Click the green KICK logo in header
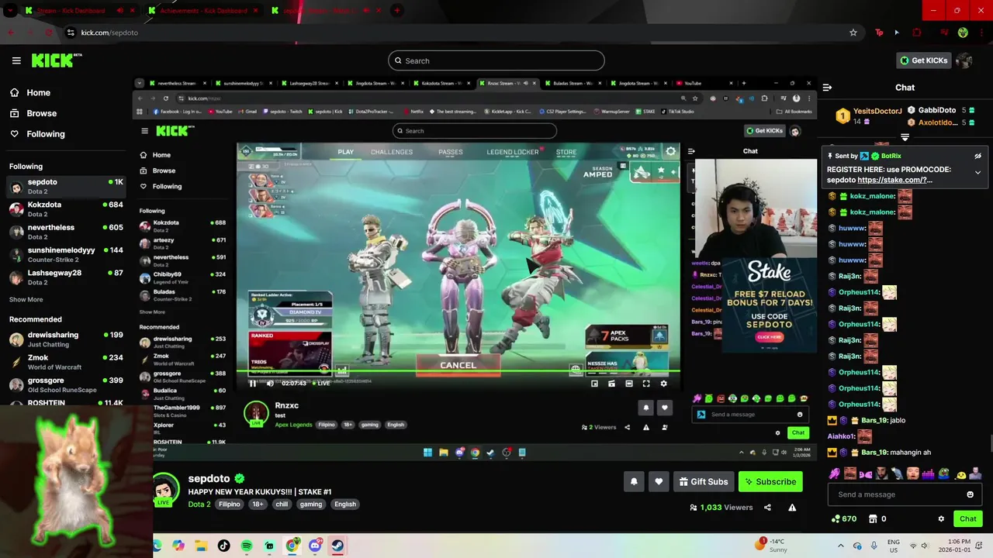 56,60
